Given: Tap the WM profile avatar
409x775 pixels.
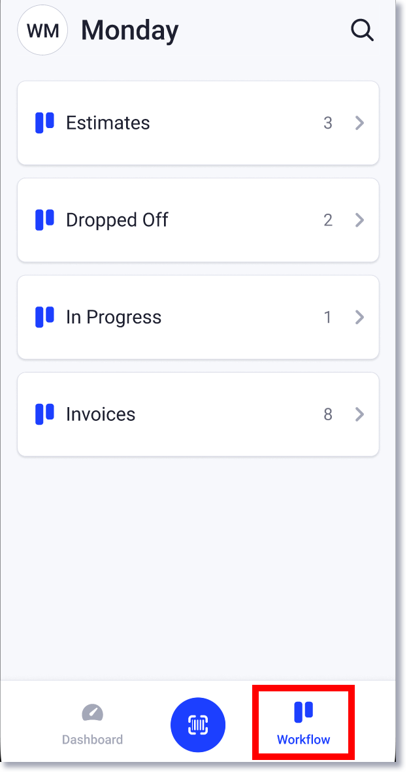Looking at the screenshot, I should [x=42, y=30].
